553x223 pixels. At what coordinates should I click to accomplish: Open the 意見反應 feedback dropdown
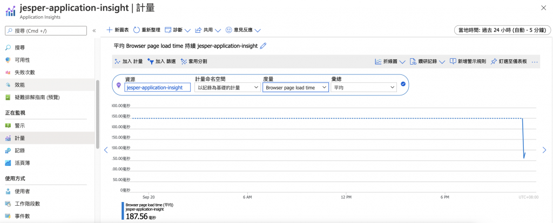point(243,30)
